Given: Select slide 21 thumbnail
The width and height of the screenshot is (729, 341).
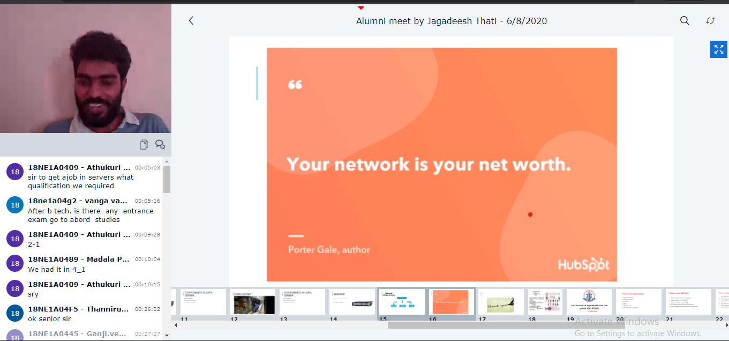Looking at the screenshot, I should (688, 302).
